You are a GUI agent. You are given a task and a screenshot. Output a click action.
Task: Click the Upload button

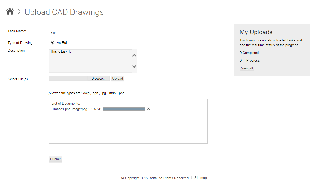[x=118, y=79]
